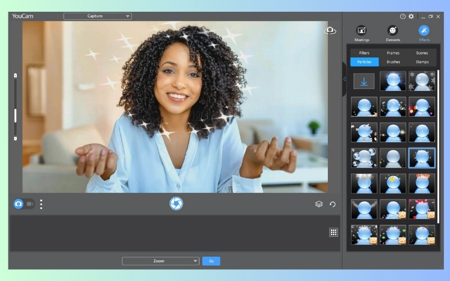Click the zoom in icon above slider
The height and width of the screenshot is (281, 450).
pyautogui.click(x=16, y=75)
